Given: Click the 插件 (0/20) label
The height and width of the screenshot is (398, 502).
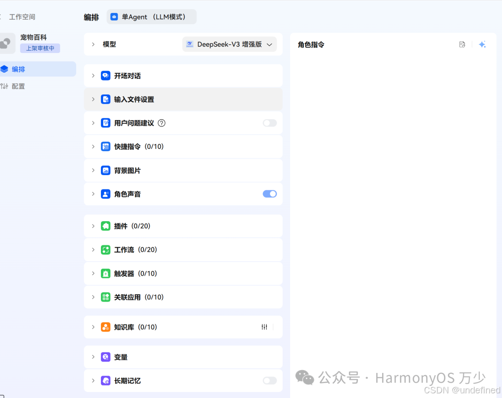Looking at the screenshot, I should click(132, 226).
